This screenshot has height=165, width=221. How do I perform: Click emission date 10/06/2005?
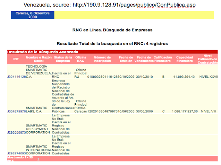(x=126, y=112)
